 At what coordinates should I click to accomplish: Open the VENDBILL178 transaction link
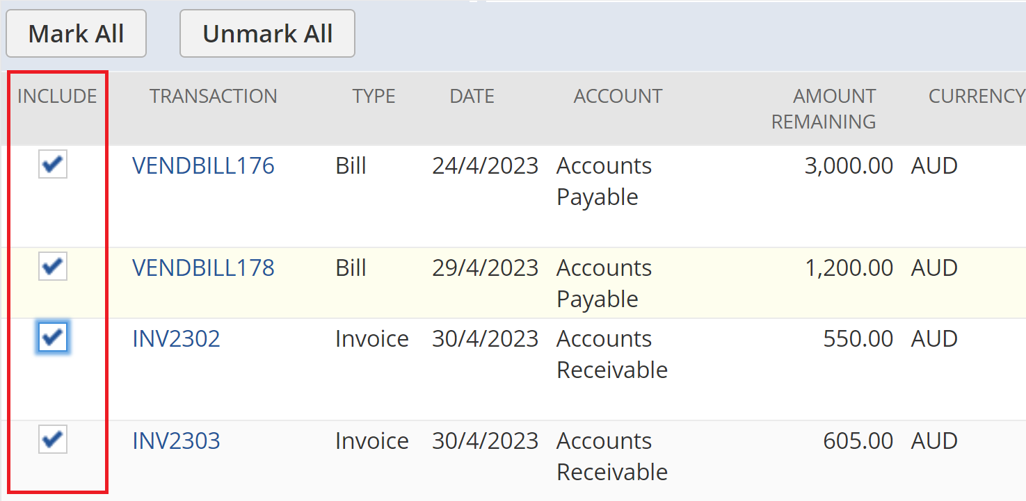click(x=203, y=268)
